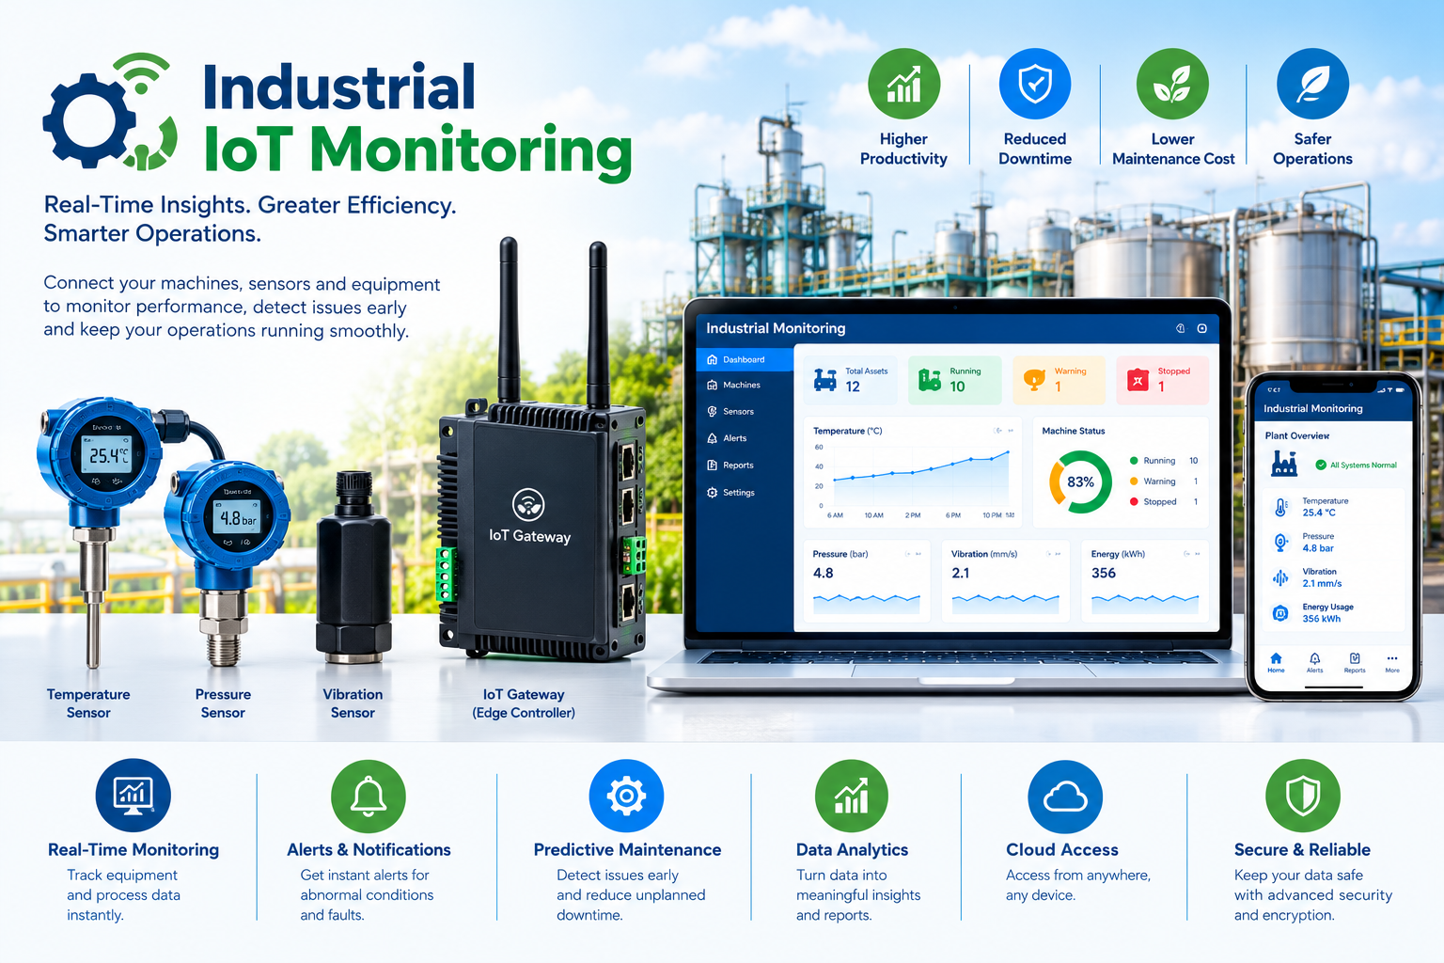Click the Real-Time Monitoring screen icon

click(133, 796)
